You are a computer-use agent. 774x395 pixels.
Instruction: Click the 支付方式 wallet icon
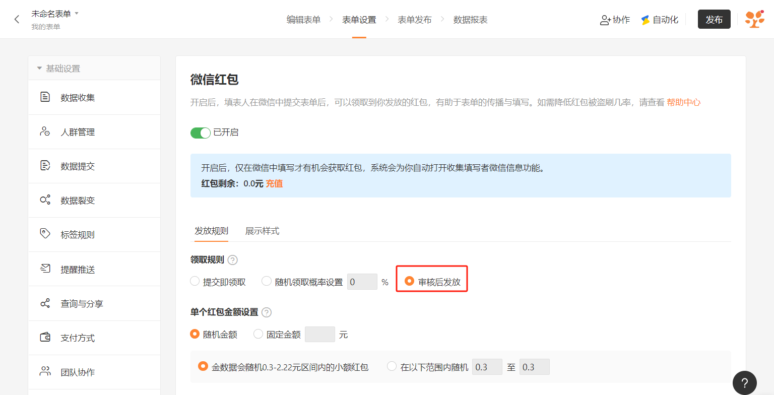pos(45,338)
